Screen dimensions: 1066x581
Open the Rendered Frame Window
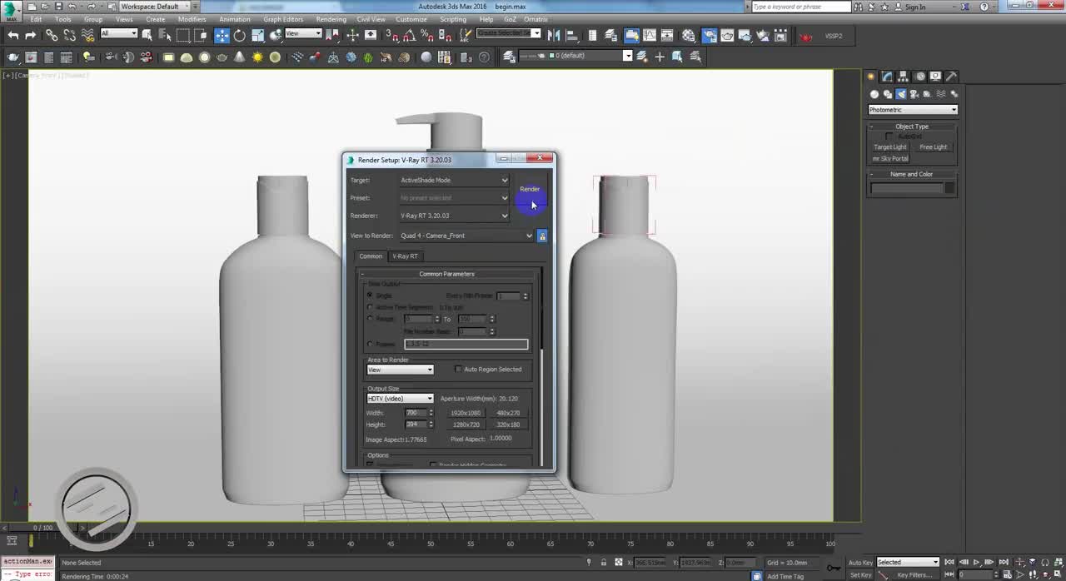728,36
